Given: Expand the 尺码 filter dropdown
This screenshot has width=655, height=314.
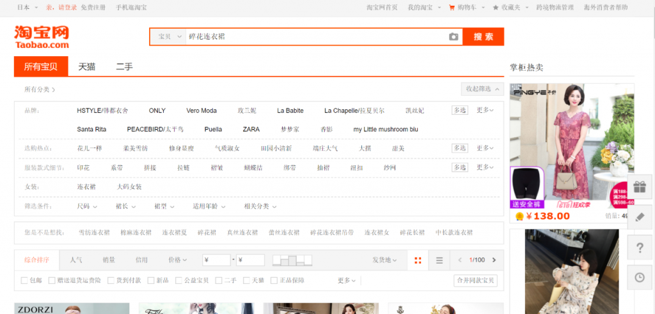Looking at the screenshot, I should [87, 206].
